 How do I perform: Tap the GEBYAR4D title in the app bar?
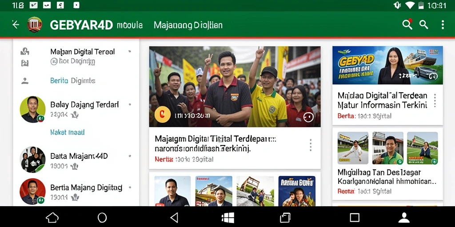tap(81, 25)
